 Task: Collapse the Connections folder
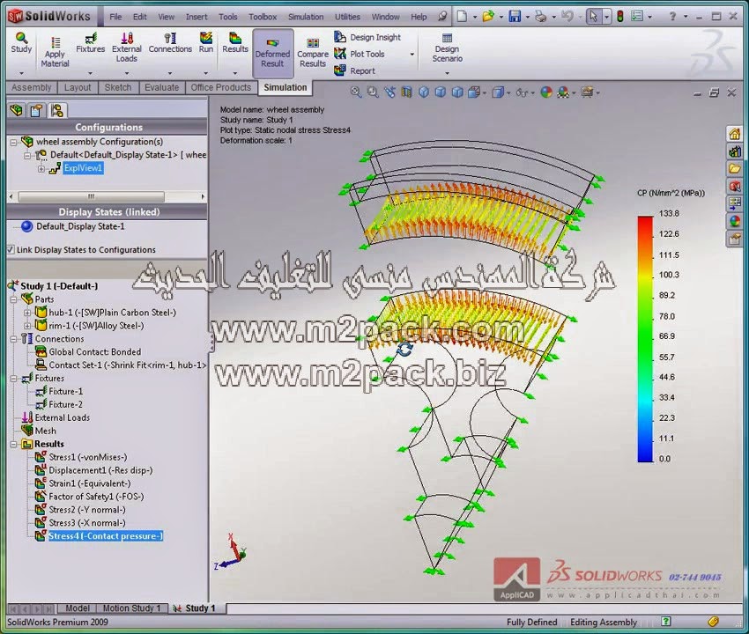13,339
